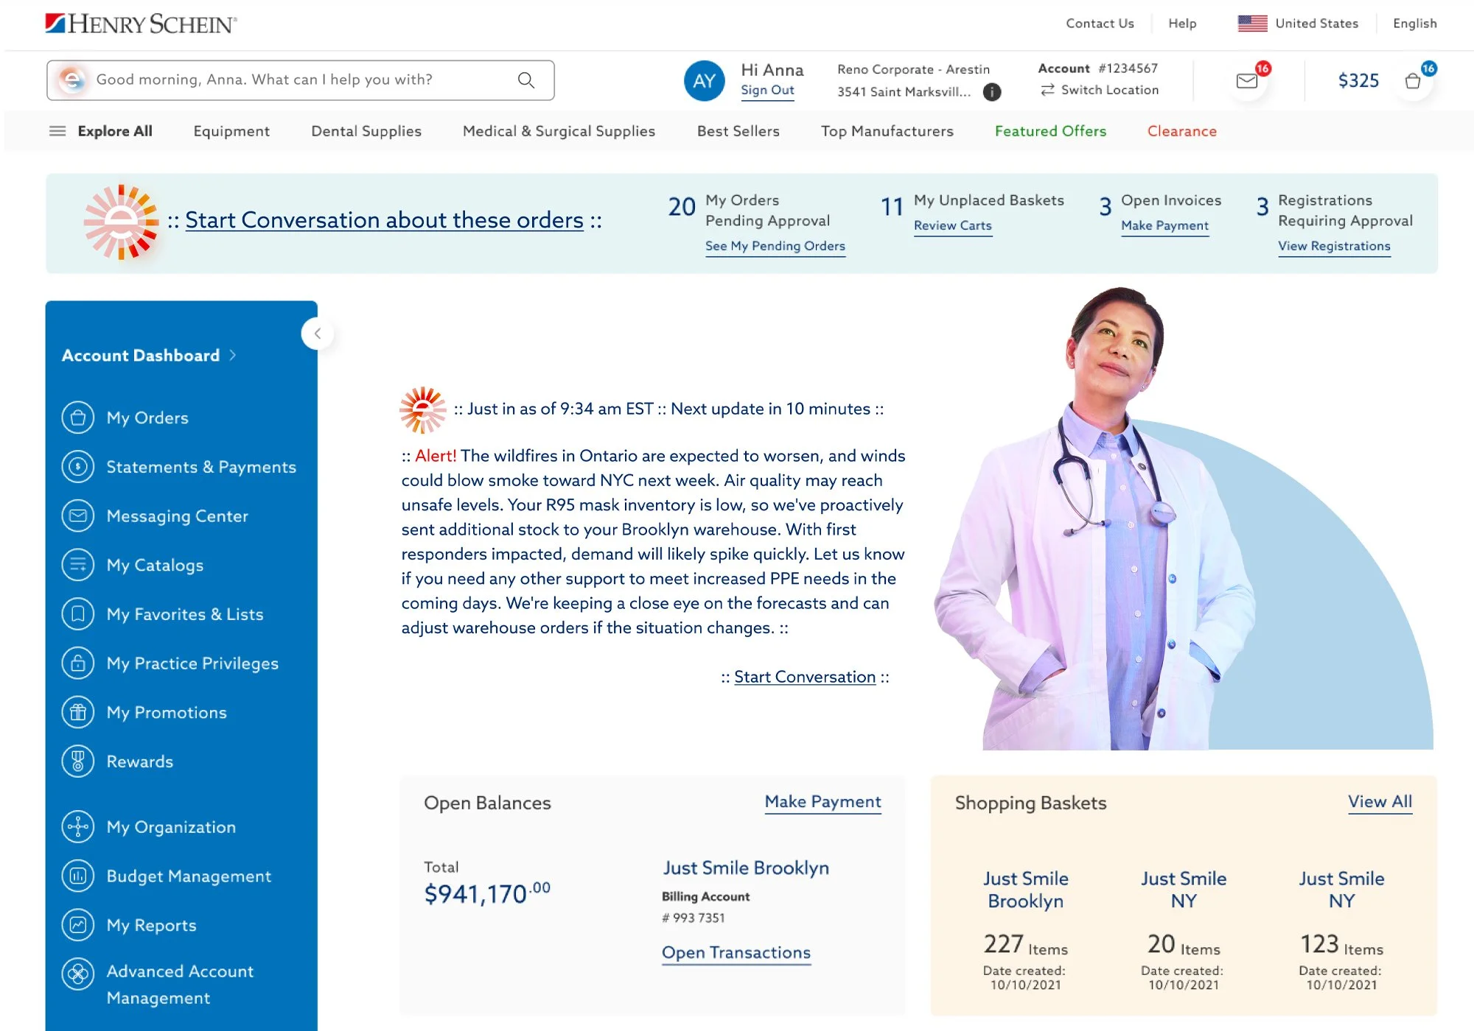Click View Registrations link

tap(1334, 246)
